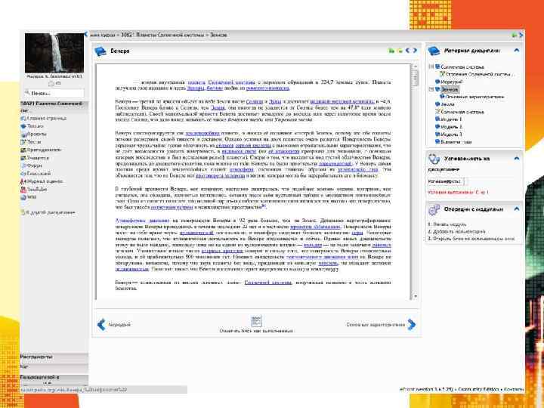Viewport: 544px width, 408px height.
Task: Click the Отметить блок как выполненный label
Action: pos(256,331)
